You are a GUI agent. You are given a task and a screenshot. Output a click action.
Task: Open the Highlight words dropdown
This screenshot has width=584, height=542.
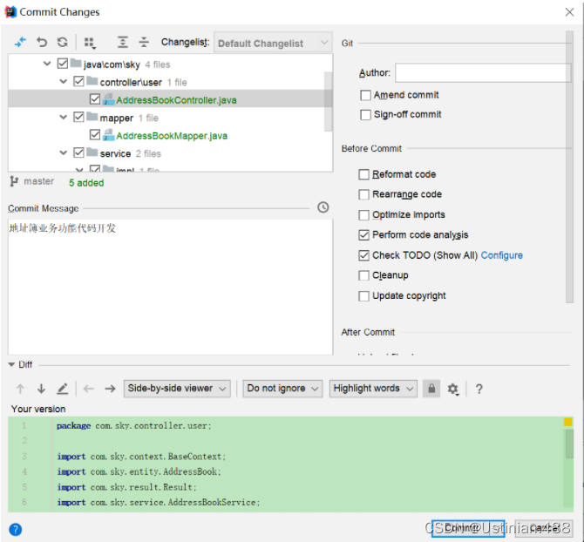point(373,389)
